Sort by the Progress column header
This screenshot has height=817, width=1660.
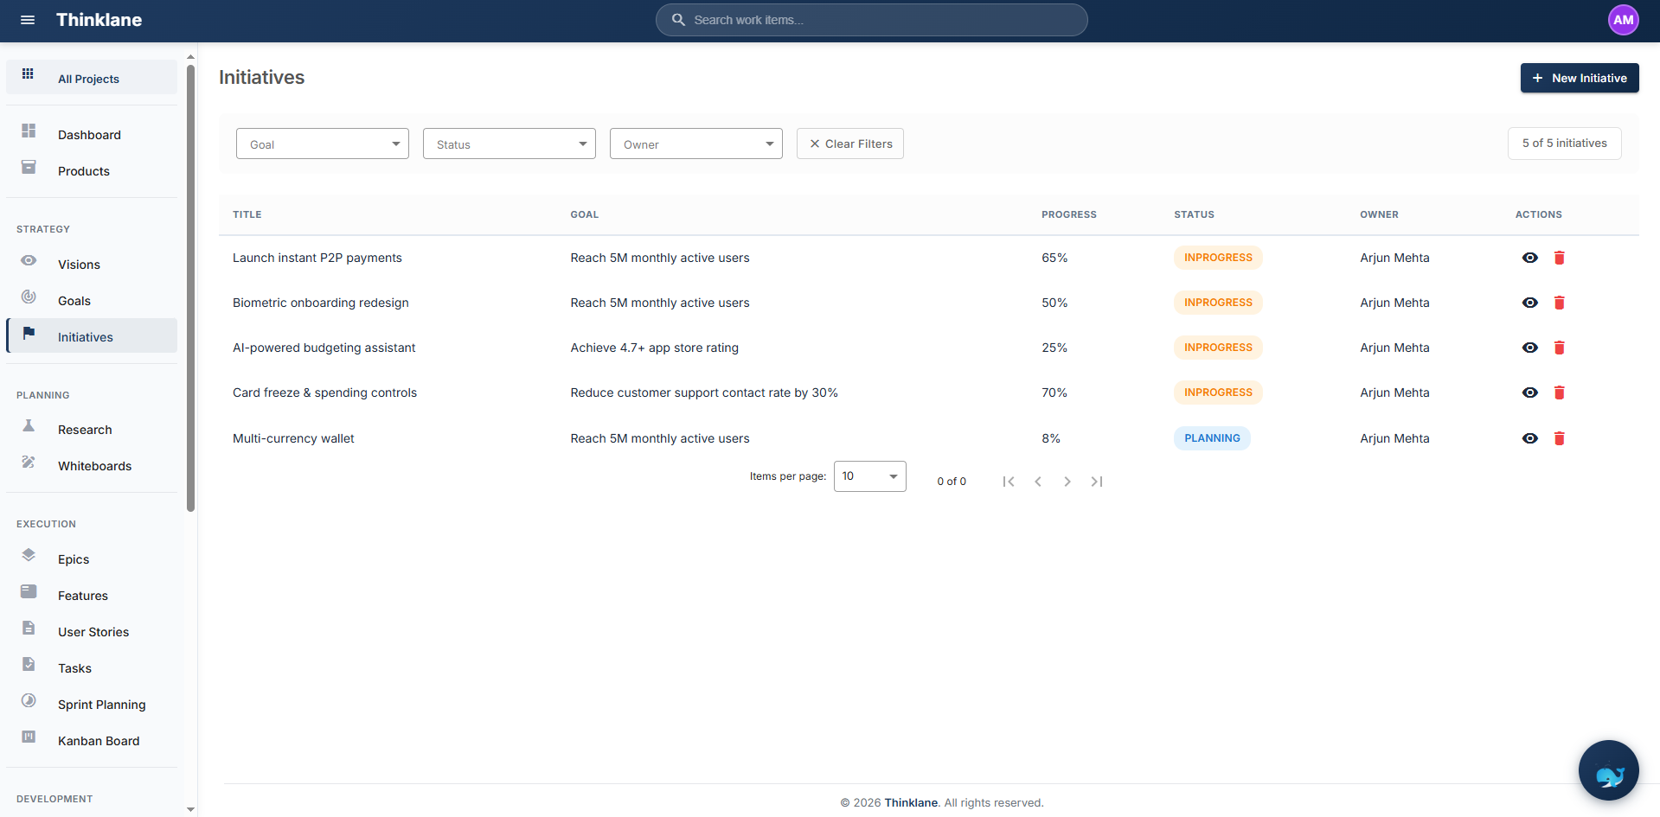coord(1068,214)
